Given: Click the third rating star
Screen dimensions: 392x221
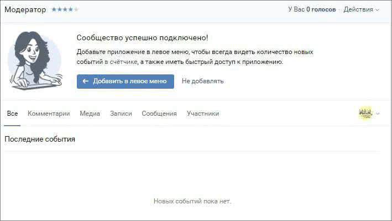Looking at the screenshot, I should [x=65, y=9].
